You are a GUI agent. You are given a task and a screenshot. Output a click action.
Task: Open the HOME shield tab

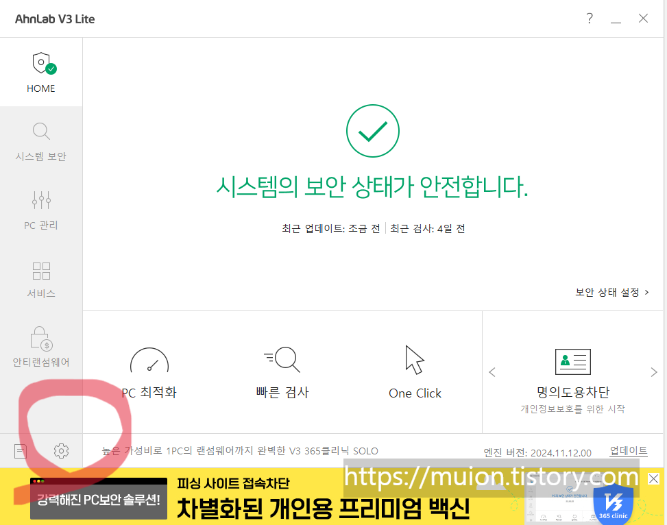pos(41,73)
